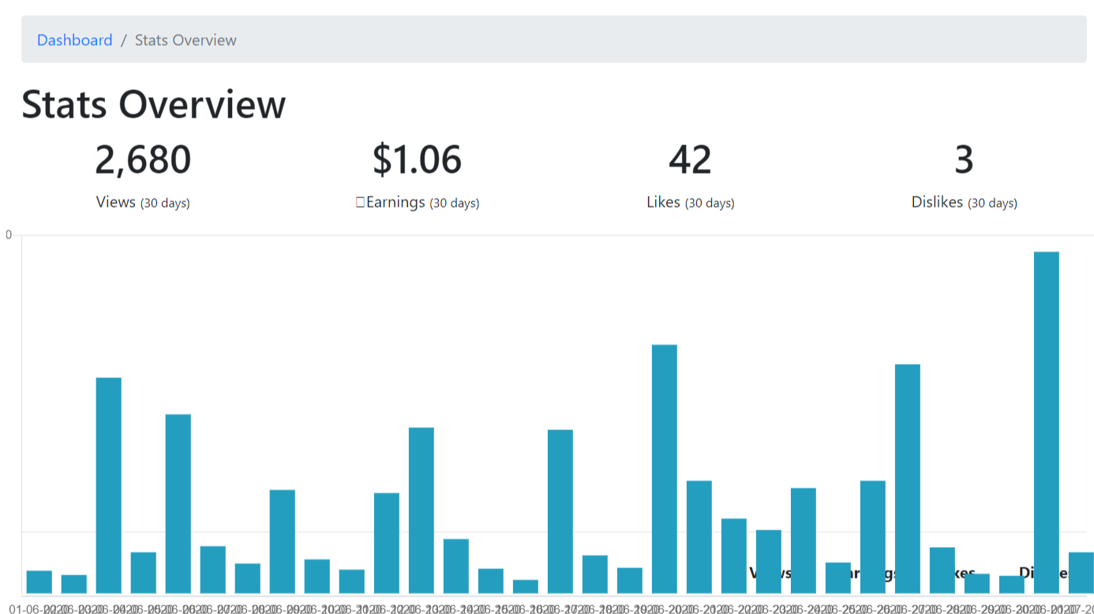Open the Dashboard breadcrumb link

click(x=75, y=39)
